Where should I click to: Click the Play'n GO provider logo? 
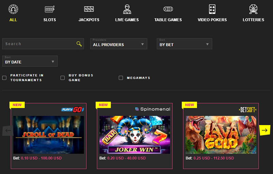72,109
